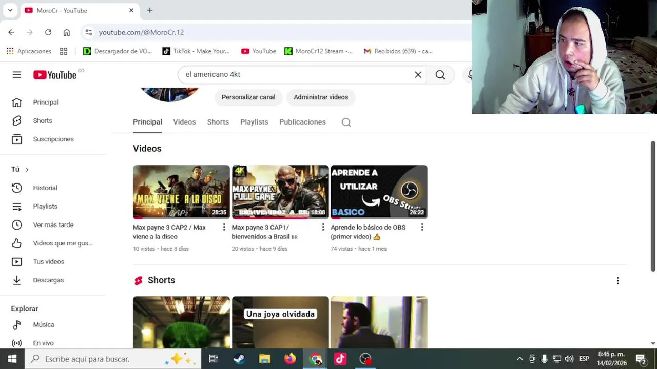The width and height of the screenshot is (657, 369).
Task: Switch to the channel Shorts tab
Action: [218, 122]
